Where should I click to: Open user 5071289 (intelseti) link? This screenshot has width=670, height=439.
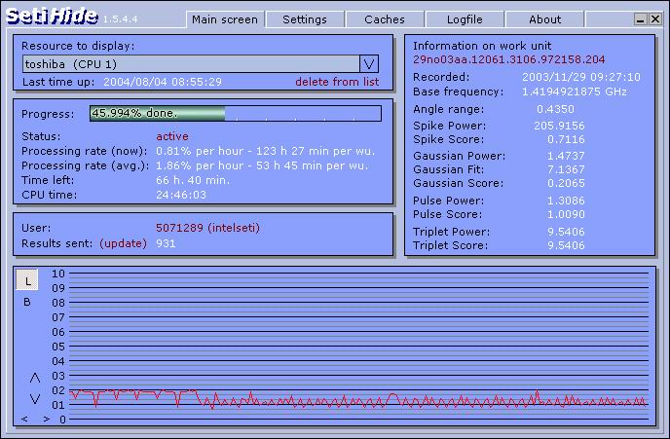point(207,228)
